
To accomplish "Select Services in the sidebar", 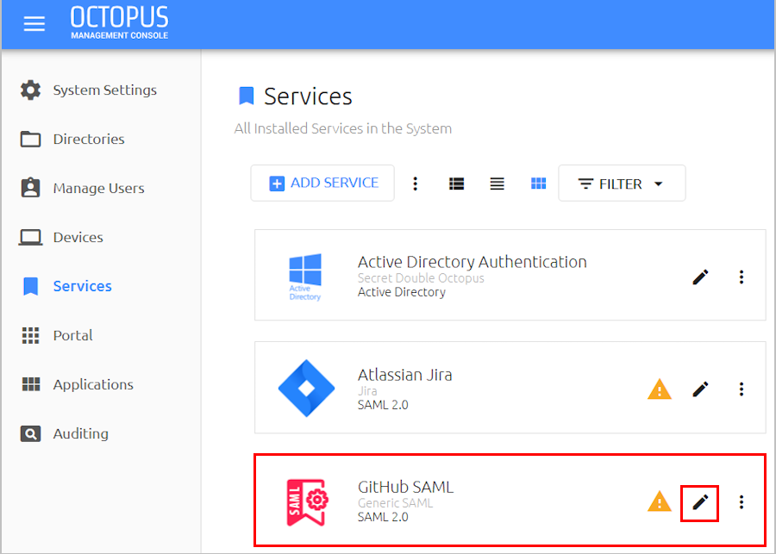I will tap(83, 286).
